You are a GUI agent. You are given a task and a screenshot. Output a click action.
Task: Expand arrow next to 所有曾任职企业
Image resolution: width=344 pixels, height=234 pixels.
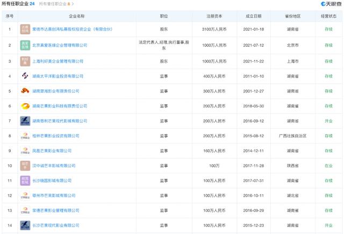click(73, 4)
